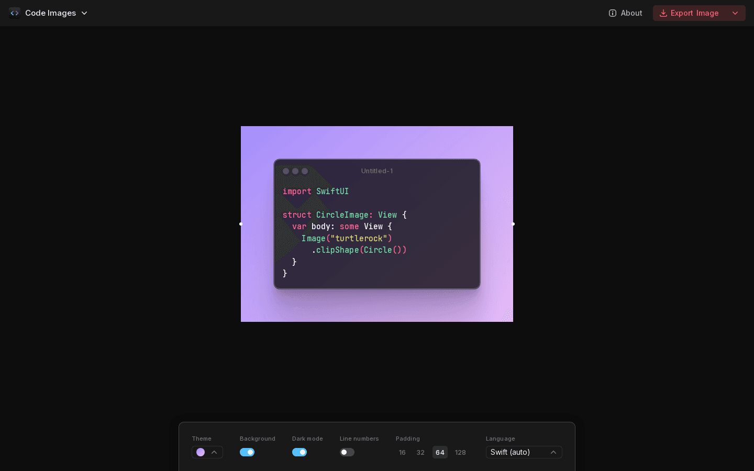Set padding to 16
Image resolution: width=754 pixels, height=471 pixels.
pyautogui.click(x=402, y=452)
